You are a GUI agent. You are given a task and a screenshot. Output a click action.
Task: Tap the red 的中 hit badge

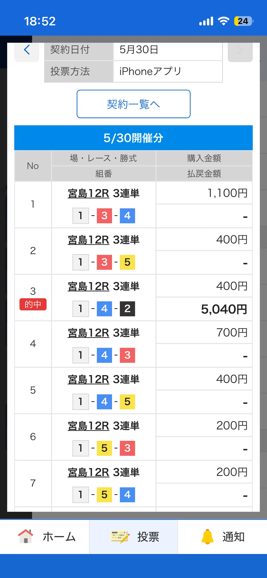click(x=33, y=304)
